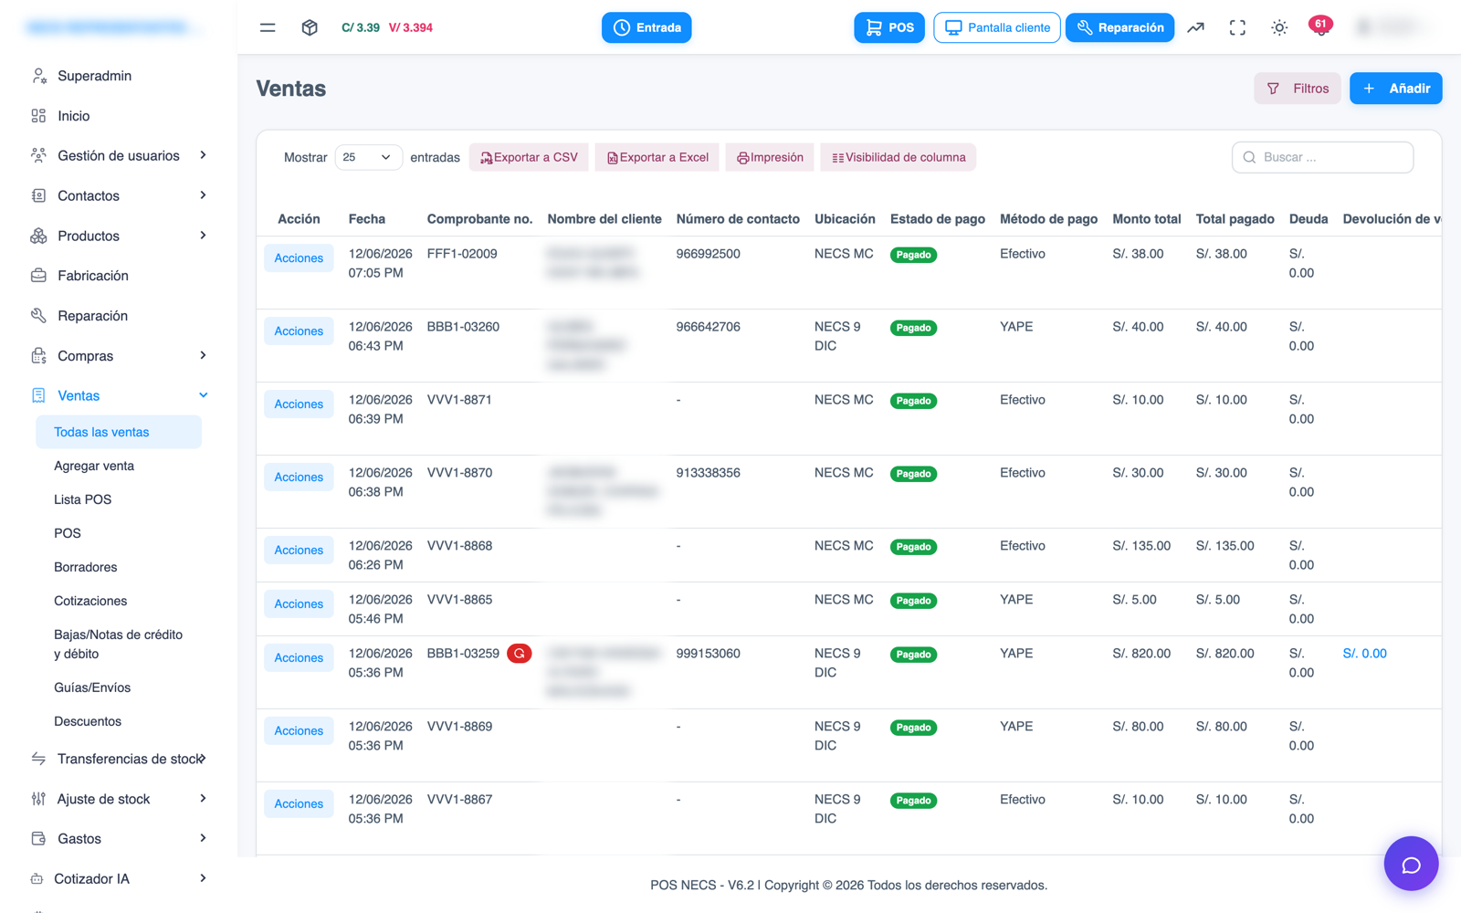This screenshot has height=913, width=1461.
Task: Click the Gastos wallet icon
Action: tap(38, 838)
